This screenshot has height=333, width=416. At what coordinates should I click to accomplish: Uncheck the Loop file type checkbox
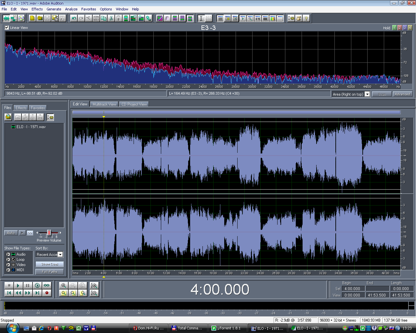(8, 260)
